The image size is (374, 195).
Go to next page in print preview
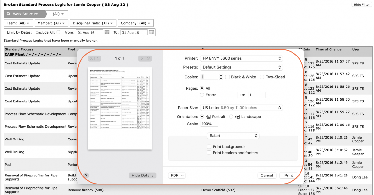coord(142,58)
